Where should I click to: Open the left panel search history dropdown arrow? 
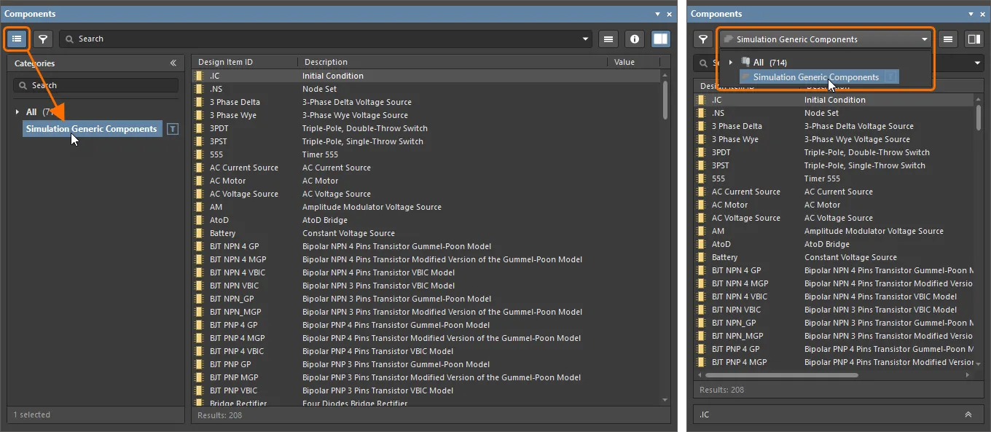[586, 39]
